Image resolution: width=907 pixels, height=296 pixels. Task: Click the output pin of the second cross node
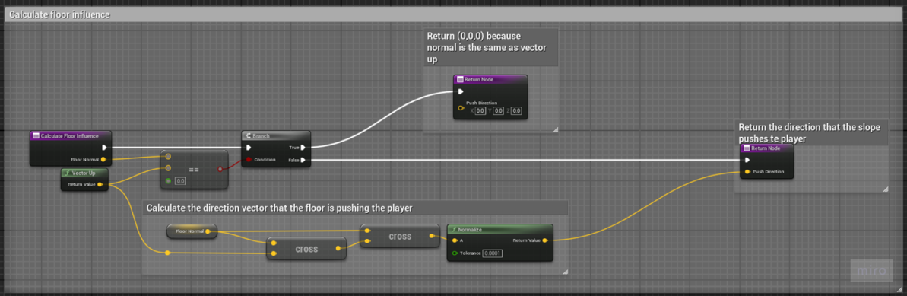[432, 236]
